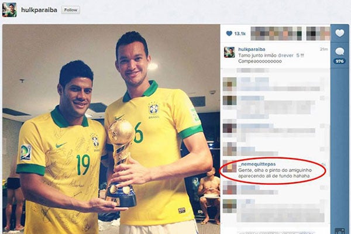Show the 13.1k likes count

(x=240, y=34)
